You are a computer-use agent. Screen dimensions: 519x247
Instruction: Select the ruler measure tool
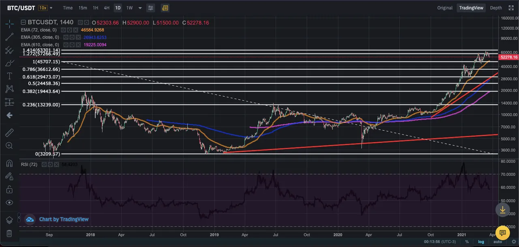9,132
